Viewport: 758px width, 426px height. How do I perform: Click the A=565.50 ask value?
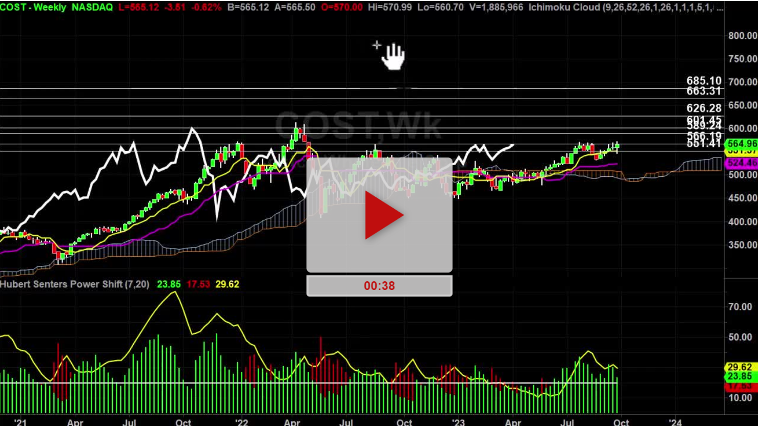point(294,7)
